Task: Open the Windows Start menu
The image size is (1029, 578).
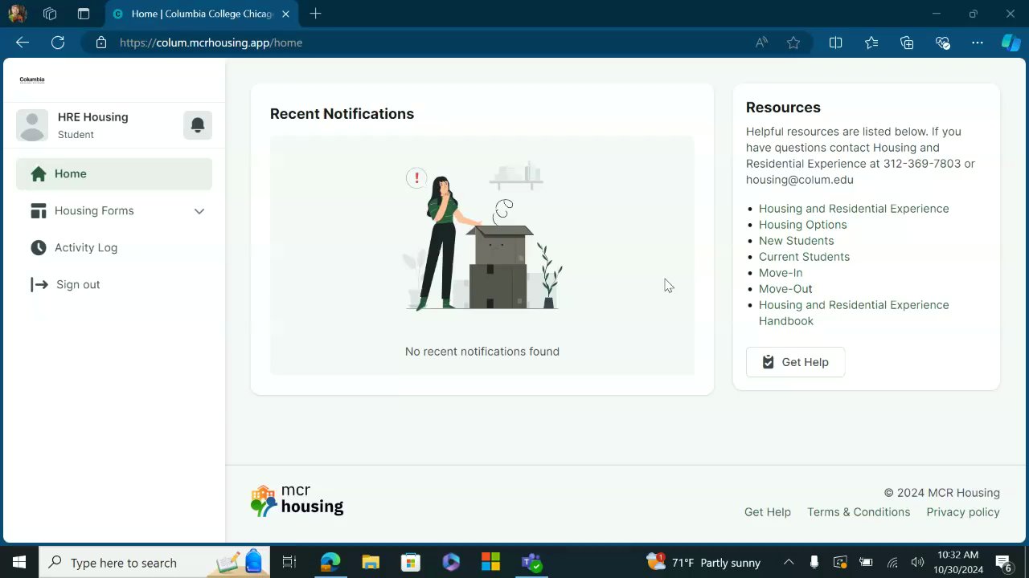Action: coord(19,562)
